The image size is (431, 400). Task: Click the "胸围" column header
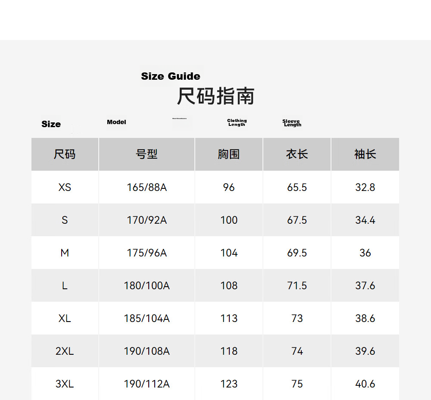coord(229,154)
